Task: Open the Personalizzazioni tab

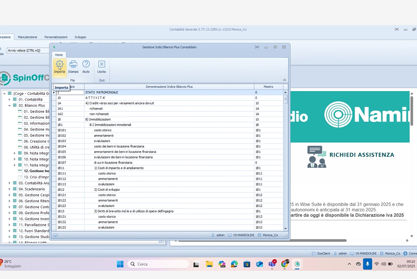Action: (x=56, y=37)
